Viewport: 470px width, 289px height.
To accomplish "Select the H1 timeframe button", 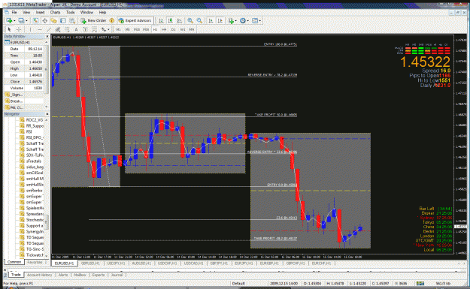I will click(155, 29).
